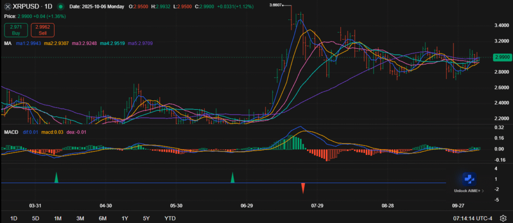Click second green up-arrow signal near 06-29
Screen dimensions: 513x223
(232, 177)
